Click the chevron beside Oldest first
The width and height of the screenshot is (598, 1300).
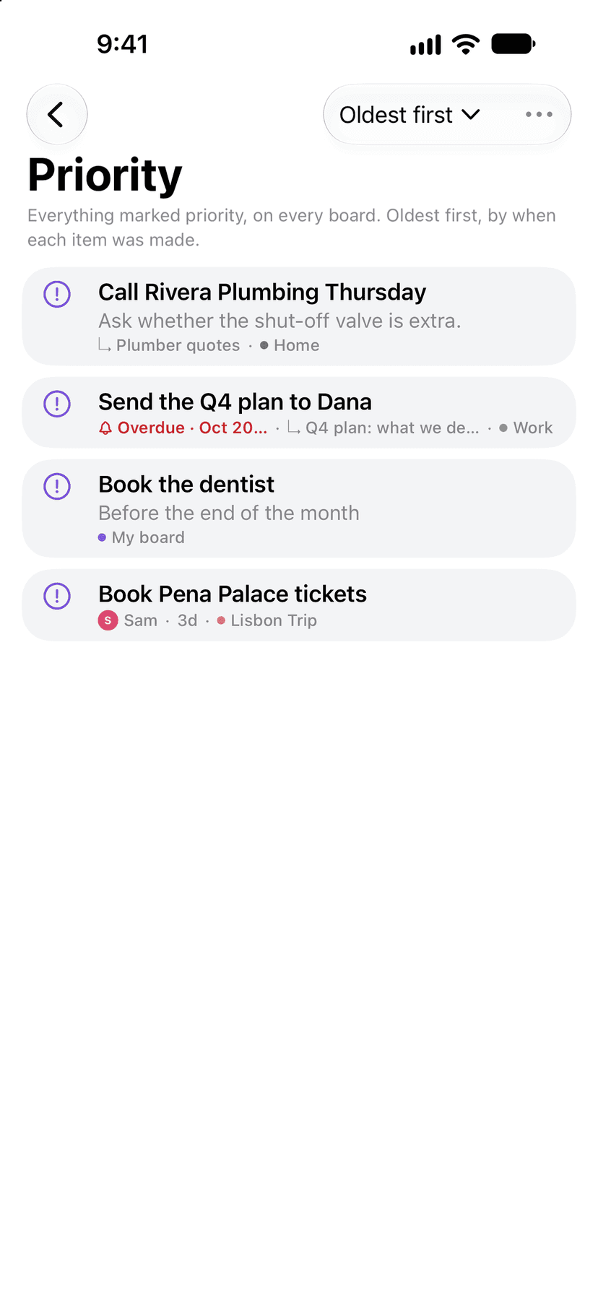[471, 115]
